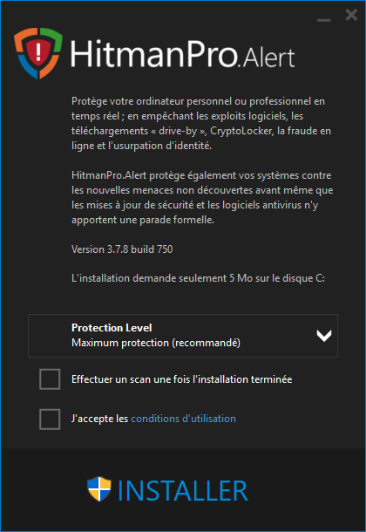This screenshot has width=366, height=532.
Task: Click the Version 3.7.8 build 750 text
Action: tap(122, 249)
